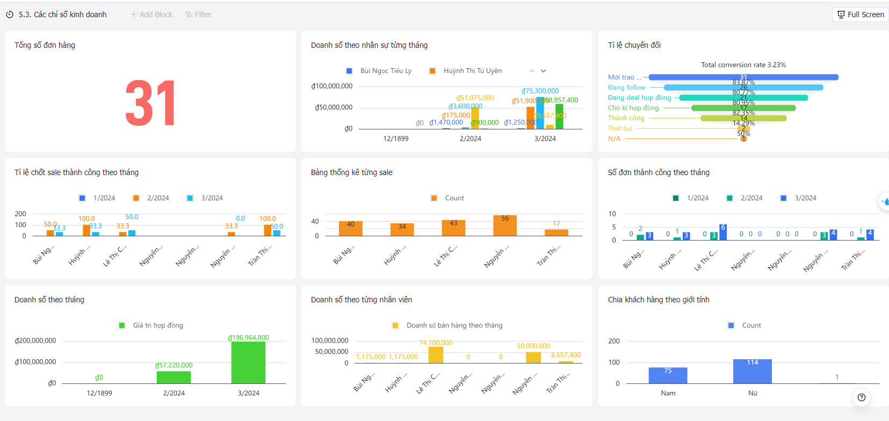Toggle 1/2024 legend in Tỉ lệ chốt sale chart

[97, 198]
